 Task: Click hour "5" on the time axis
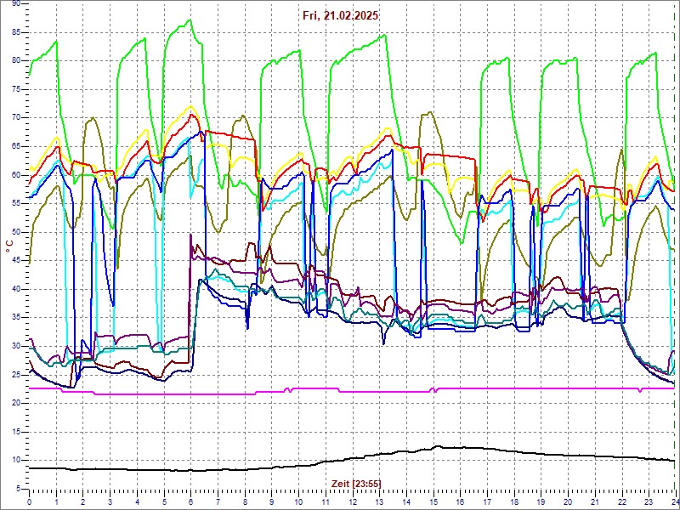click(x=163, y=501)
